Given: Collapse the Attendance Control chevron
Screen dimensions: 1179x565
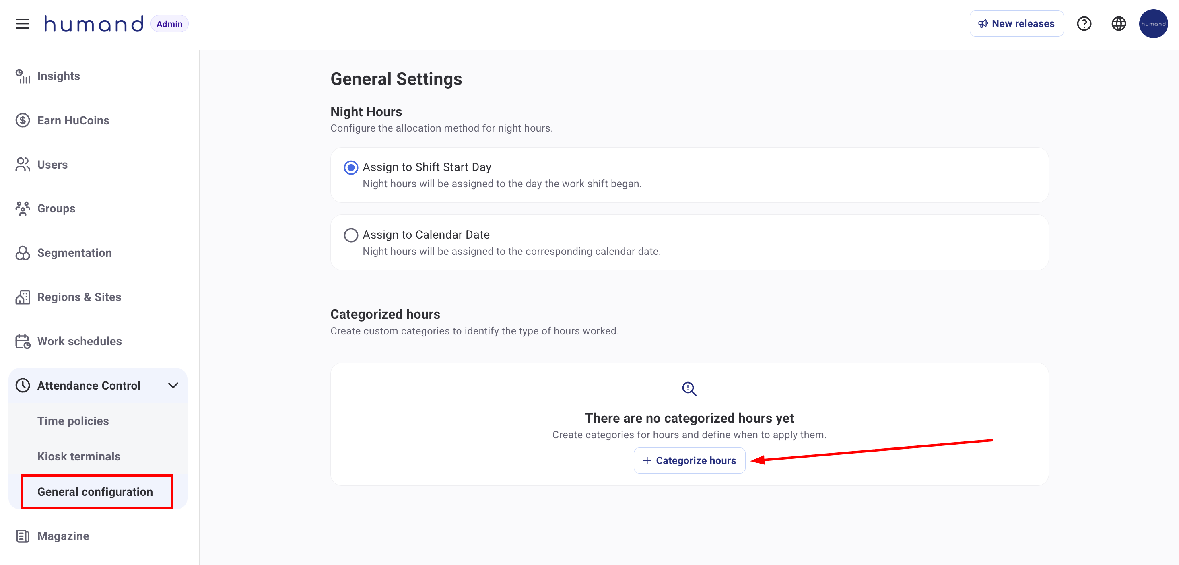Looking at the screenshot, I should click(173, 386).
